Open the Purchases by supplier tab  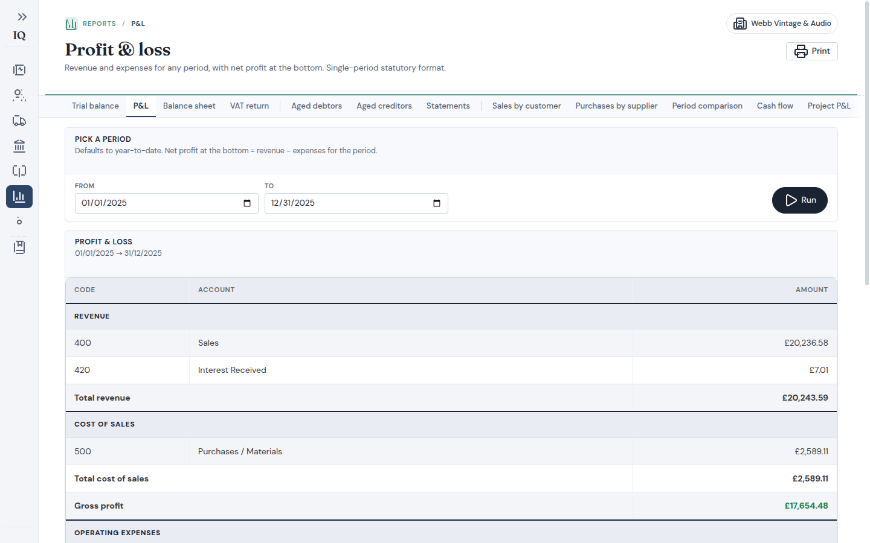tap(617, 106)
